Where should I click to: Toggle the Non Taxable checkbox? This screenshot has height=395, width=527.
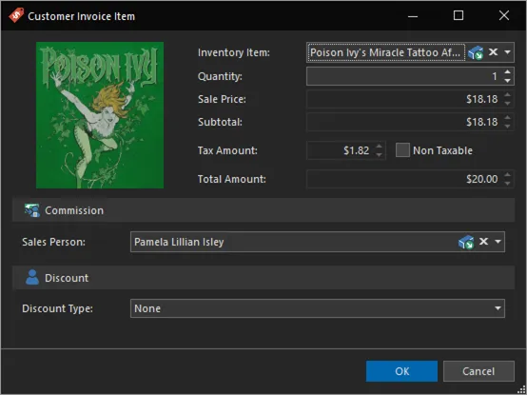(402, 150)
